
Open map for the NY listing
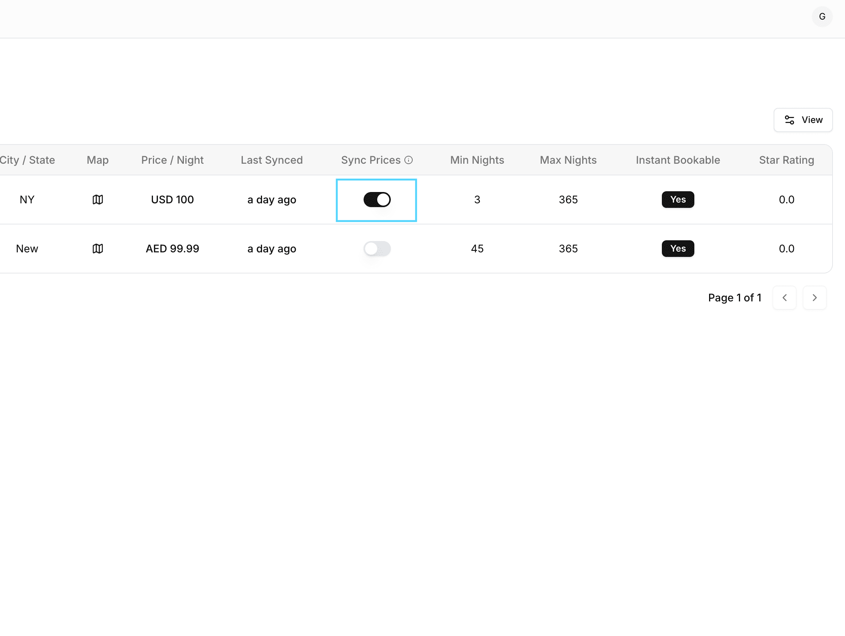[98, 200]
